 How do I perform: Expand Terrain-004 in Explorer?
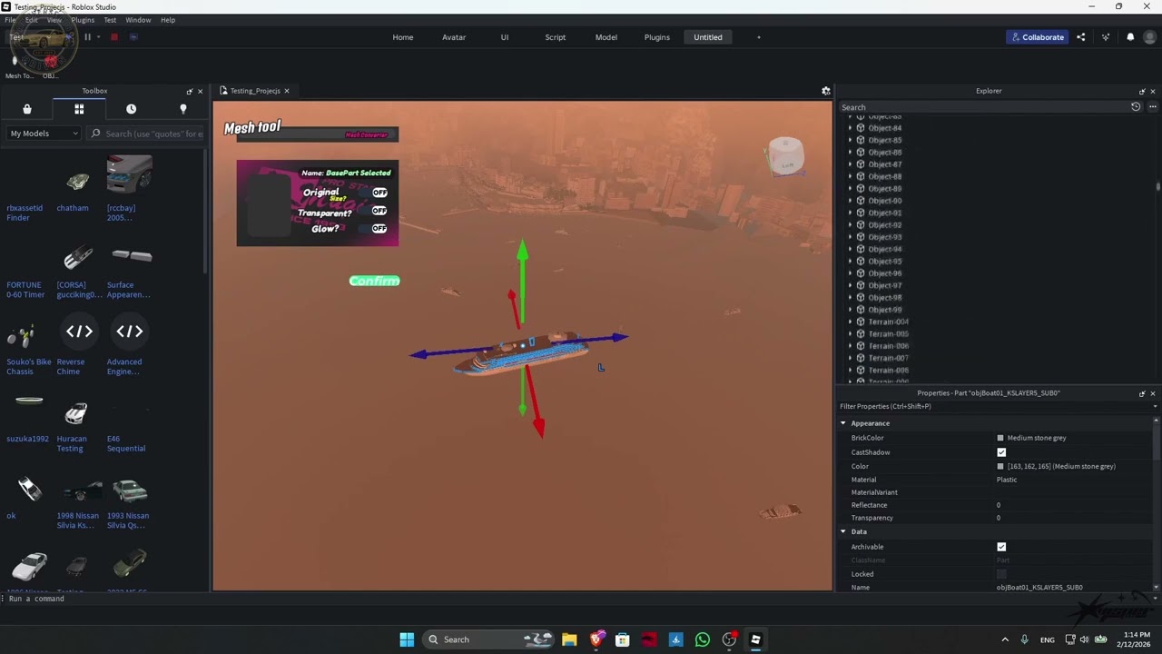(x=851, y=322)
